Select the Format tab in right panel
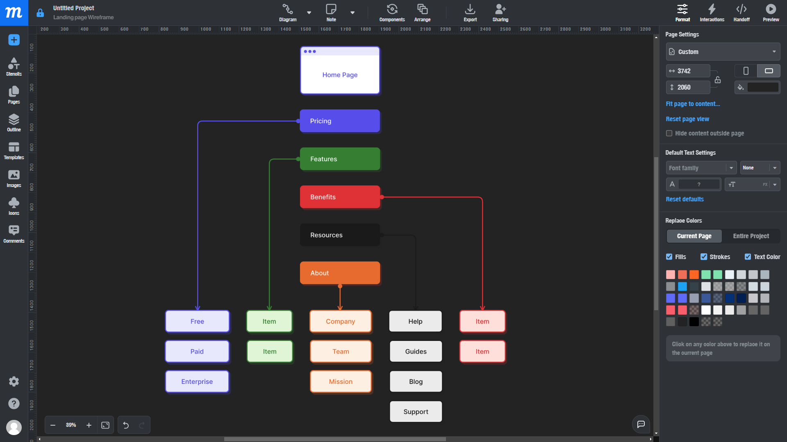Screen dimensions: 787x442 (682, 12)
